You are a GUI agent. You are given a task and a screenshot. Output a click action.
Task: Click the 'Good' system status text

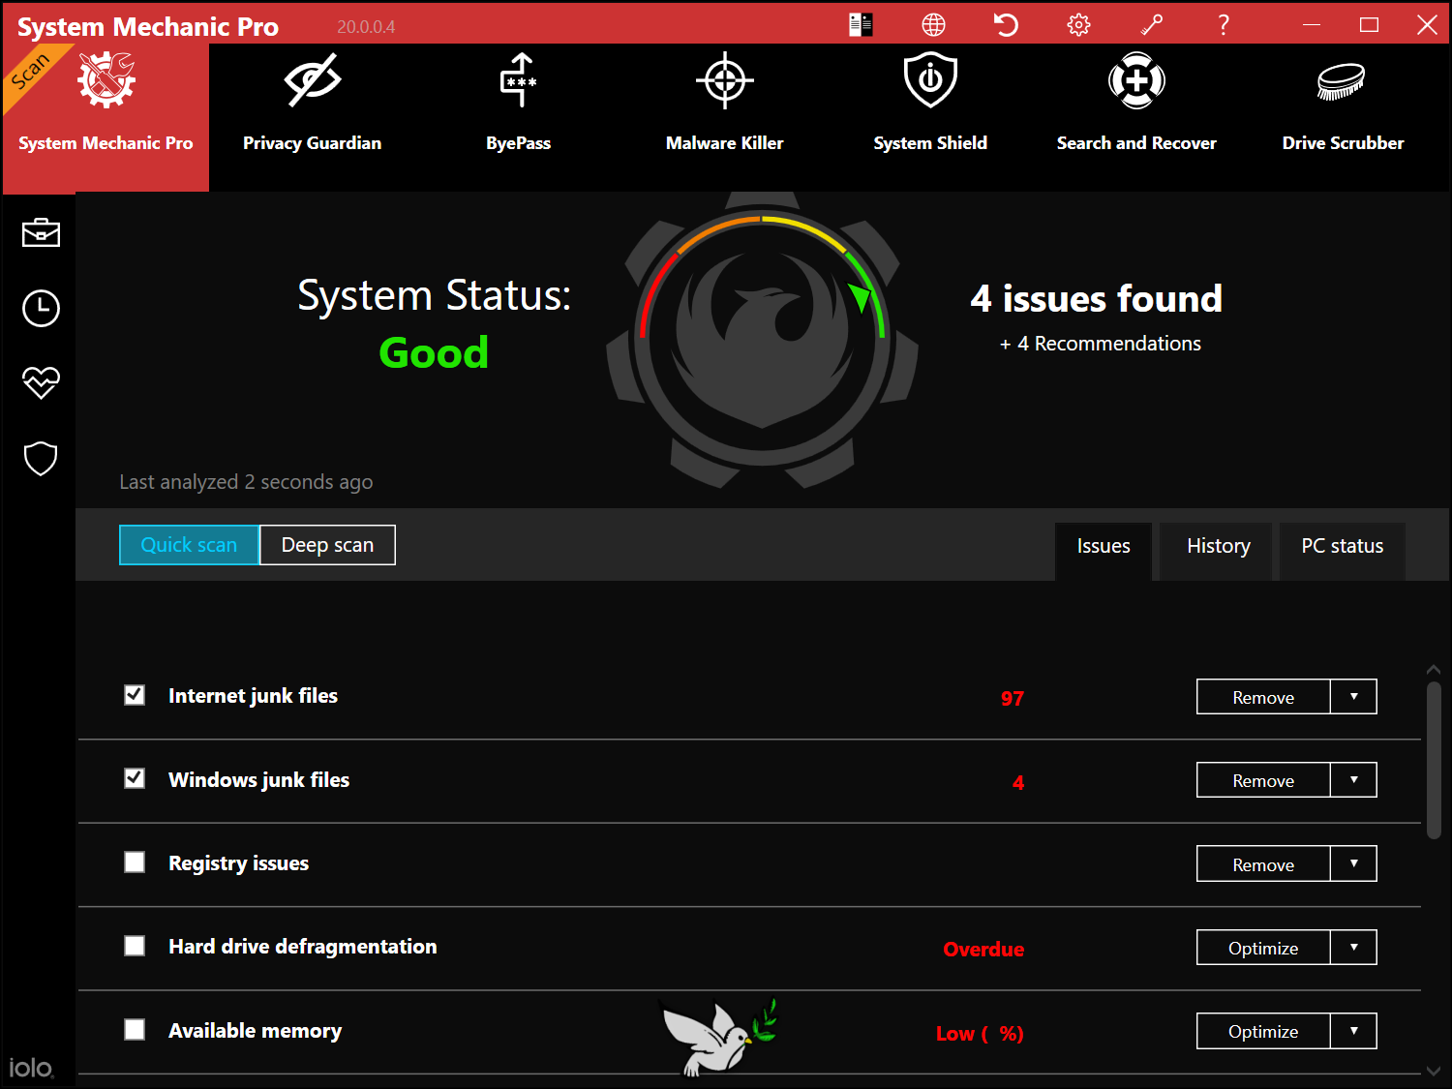[x=434, y=352]
